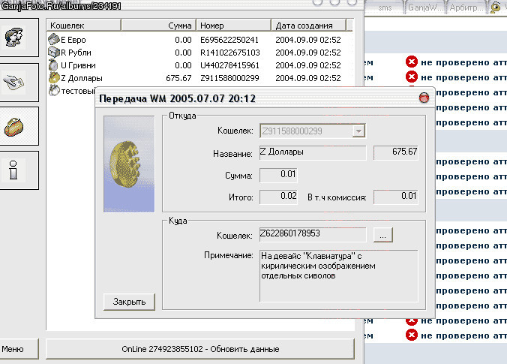Image resolution: width=507 pixels, height=364 pixels.
Task: Click the creation date in E Евро row
Action: tap(307, 40)
